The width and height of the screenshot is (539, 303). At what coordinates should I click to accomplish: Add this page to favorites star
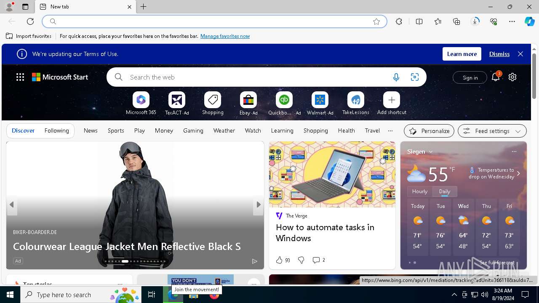point(376,21)
